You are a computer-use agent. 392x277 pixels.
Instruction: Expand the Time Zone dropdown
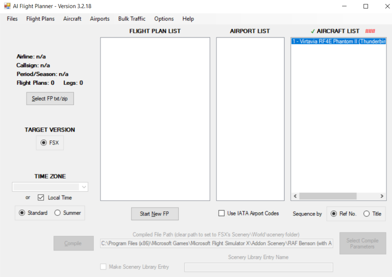pos(84,187)
